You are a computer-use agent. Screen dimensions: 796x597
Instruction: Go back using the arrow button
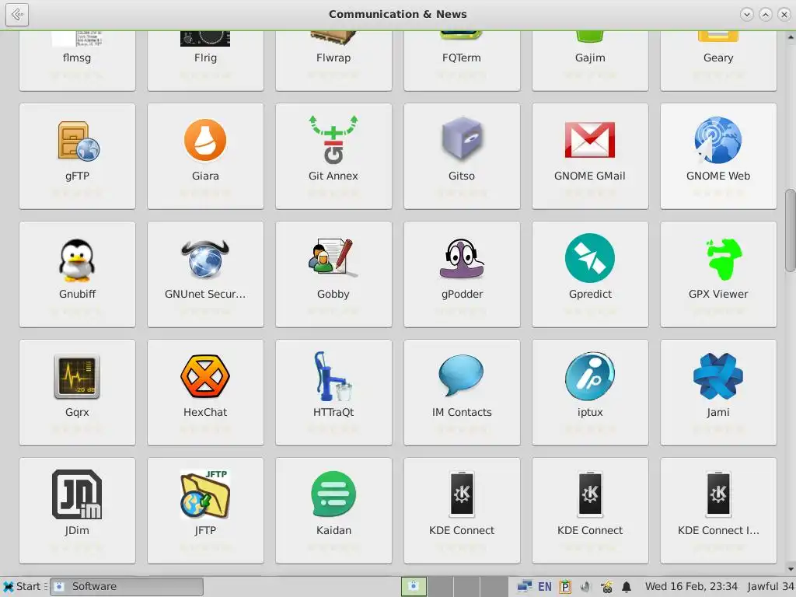(x=17, y=14)
